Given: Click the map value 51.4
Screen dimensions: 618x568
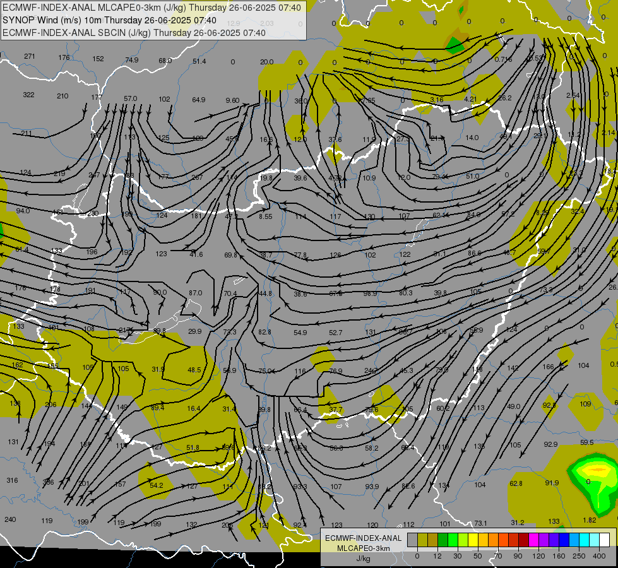Looking at the screenshot, I should click(199, 61).
